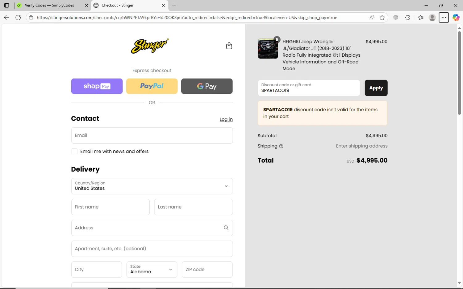The image size is (463, 289).
Task: Open the shopping bag cart icon
Action: (229, 46)
